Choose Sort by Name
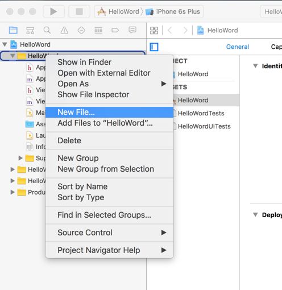Screen dimensions: 282x290 pyautogui.click(x=109, y=187)
